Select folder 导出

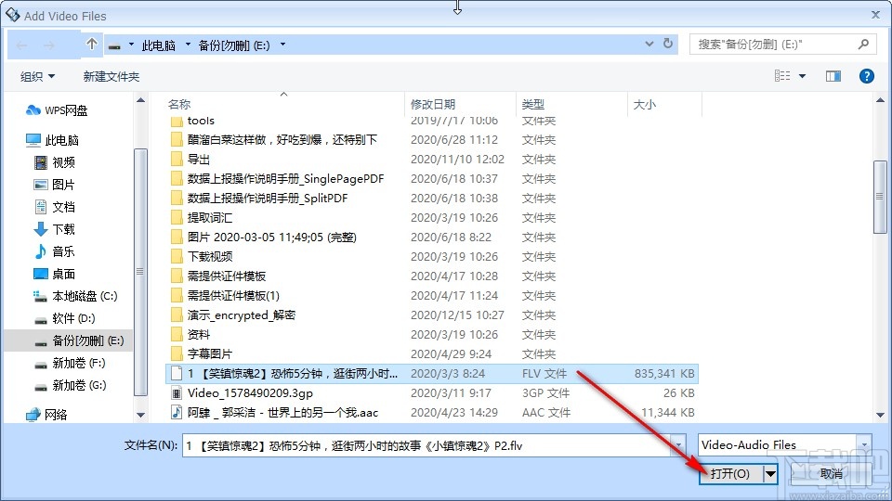coord(199,159)
